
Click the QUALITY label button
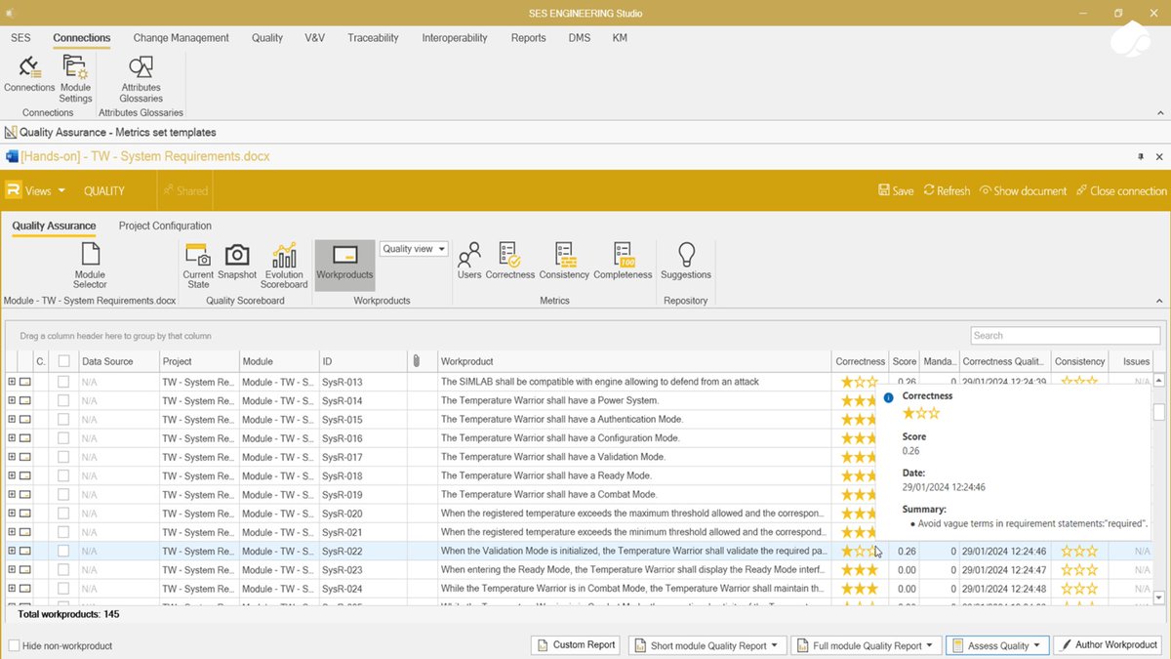click(104, 190)
